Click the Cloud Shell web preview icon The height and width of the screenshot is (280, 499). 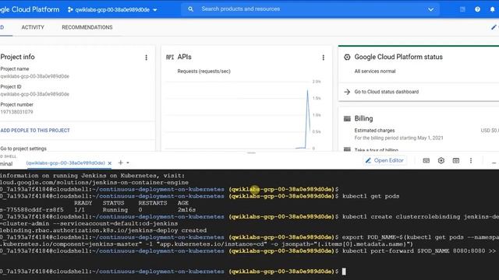pos(456,161)
